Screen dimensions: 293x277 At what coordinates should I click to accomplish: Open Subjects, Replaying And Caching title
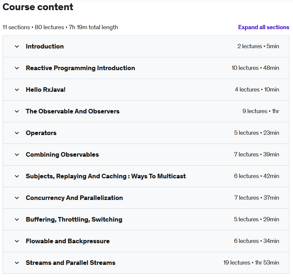106,176
